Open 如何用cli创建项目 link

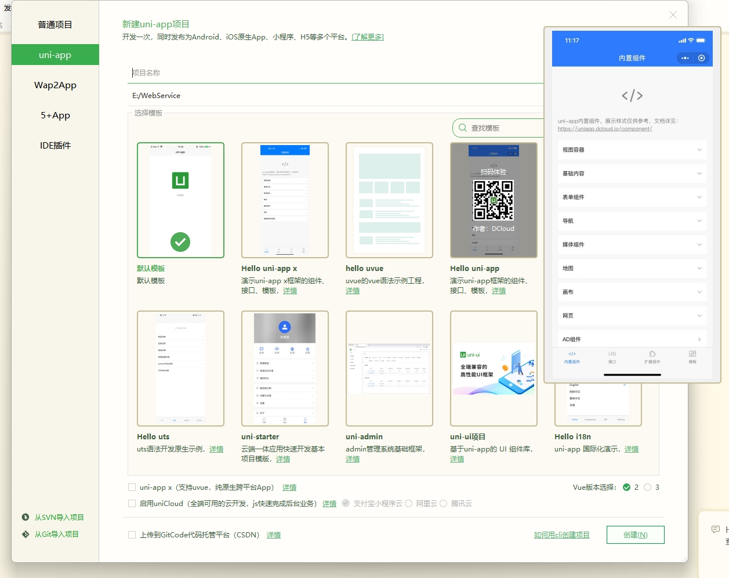point(561,535)
